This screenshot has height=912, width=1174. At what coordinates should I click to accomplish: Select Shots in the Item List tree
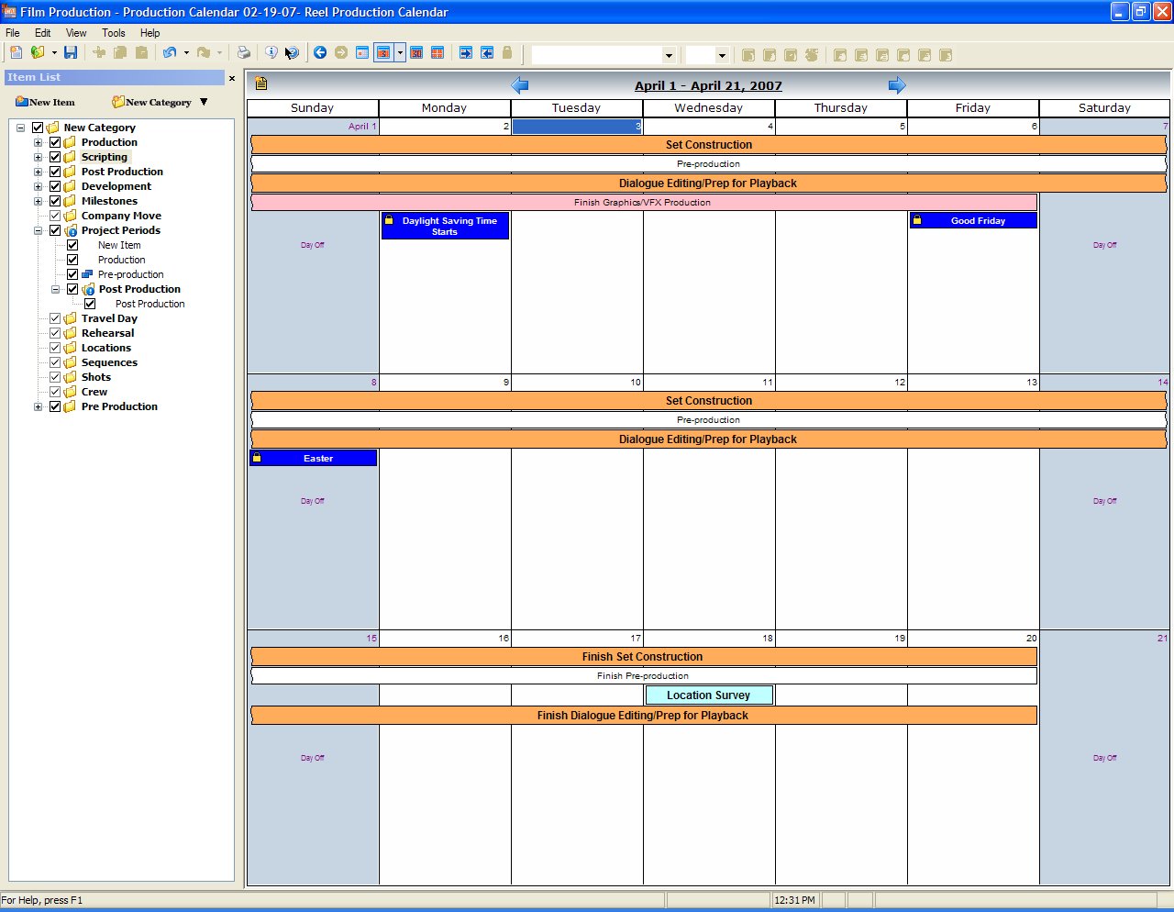point(96,377)
